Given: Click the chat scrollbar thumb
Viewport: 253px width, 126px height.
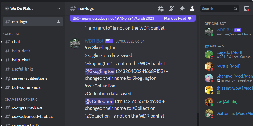Looking at the screenshot, I should 198,120.
